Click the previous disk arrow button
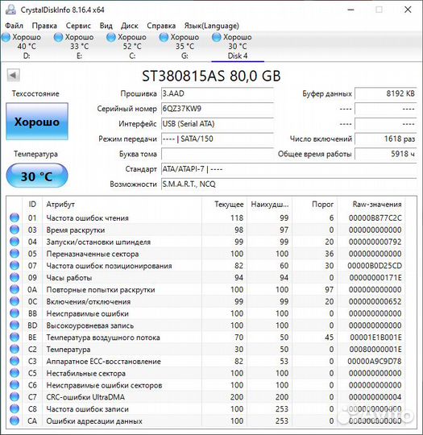This screenshot has width=423, height=435. tap(14, 75)
